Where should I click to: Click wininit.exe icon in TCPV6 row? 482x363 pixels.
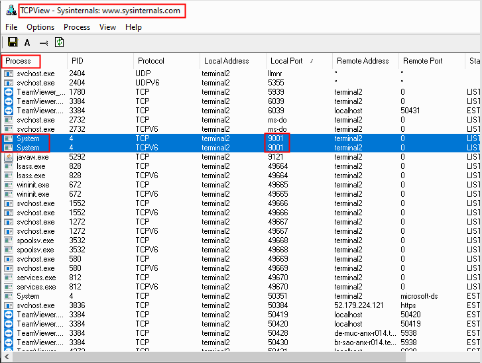point(9,194)
